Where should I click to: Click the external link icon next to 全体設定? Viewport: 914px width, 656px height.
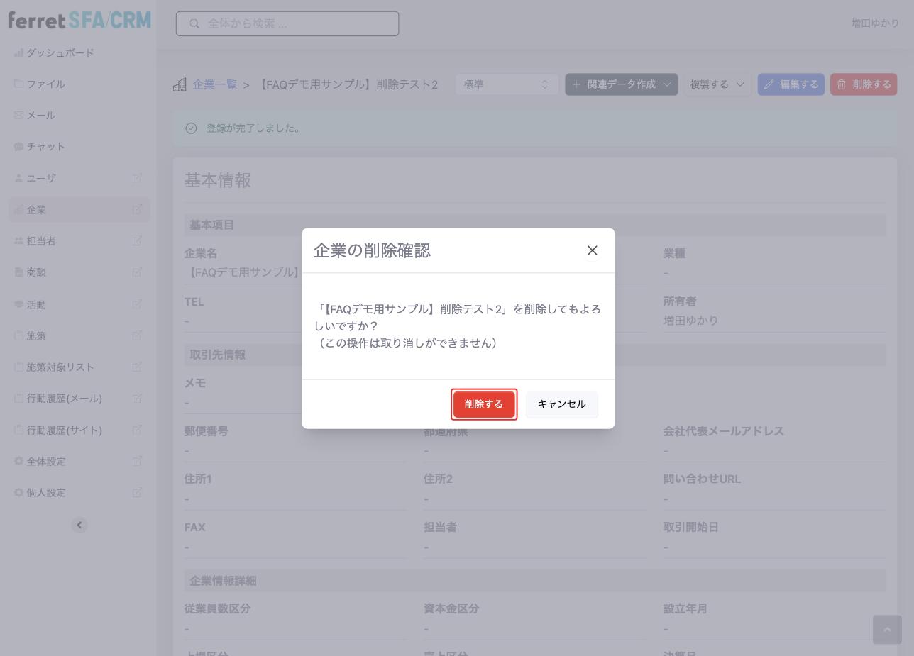(x=138, y=461)
